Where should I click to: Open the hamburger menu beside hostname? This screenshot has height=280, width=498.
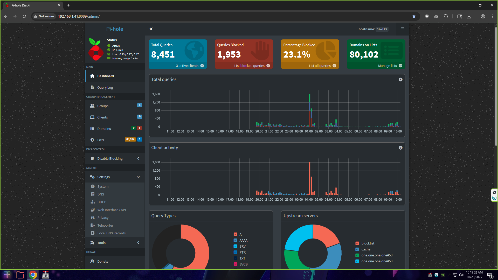click(403, 29)
